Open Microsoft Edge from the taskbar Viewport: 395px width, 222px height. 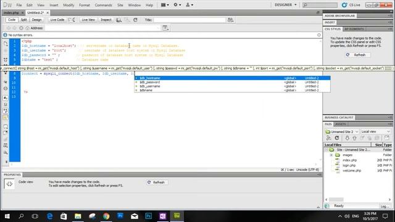[49, 216]
